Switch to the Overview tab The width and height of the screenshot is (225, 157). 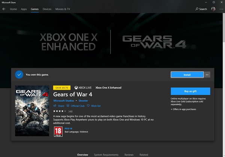[x=82, y=155]
